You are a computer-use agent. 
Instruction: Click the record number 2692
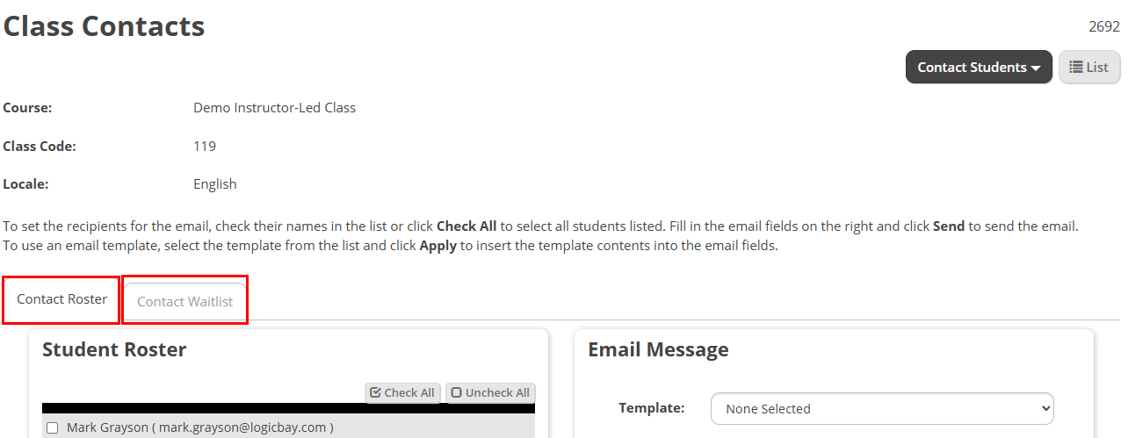point(1104,26)
